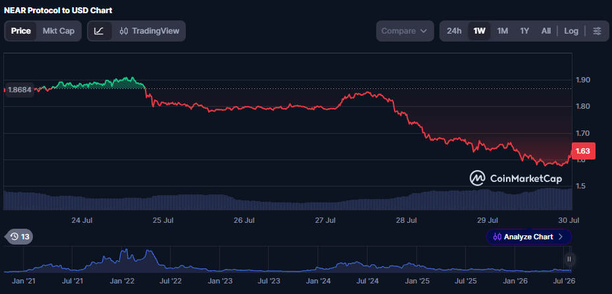The image size is (612, 294).
Task: Click the 24 Jul date label
Action: [82, 220]
